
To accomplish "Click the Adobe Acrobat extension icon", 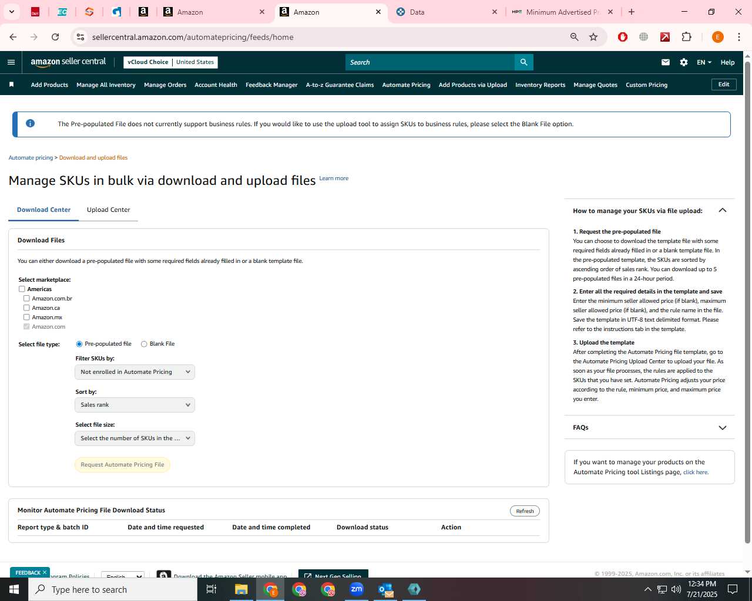I will (665, 37).
